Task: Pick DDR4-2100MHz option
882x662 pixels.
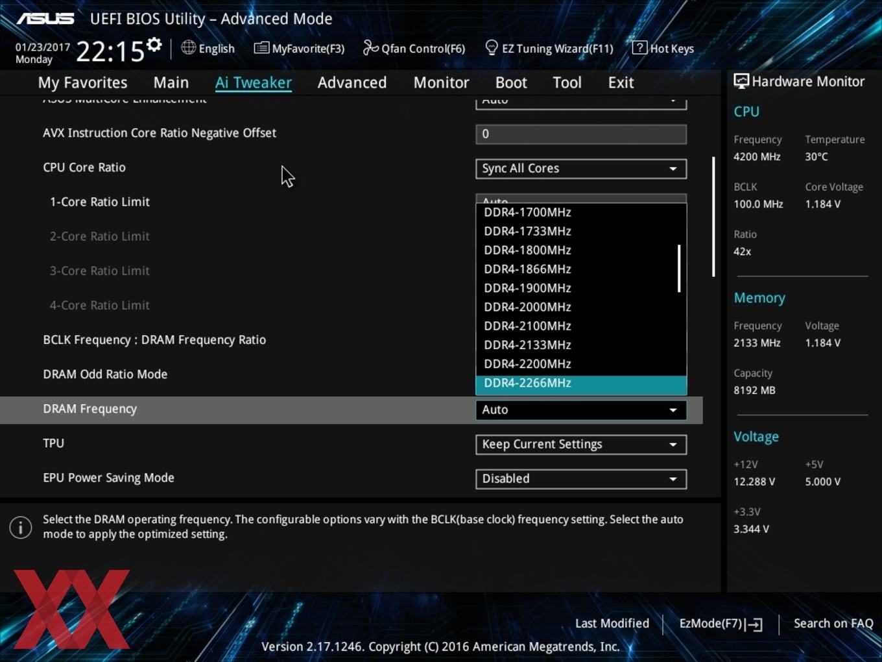Action: coord(581,326)
